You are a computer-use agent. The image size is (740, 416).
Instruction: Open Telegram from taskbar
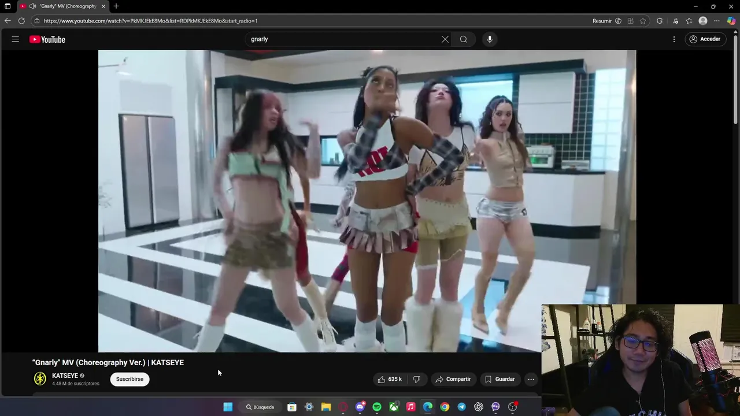pyautogui.click(x=461, y=407)
